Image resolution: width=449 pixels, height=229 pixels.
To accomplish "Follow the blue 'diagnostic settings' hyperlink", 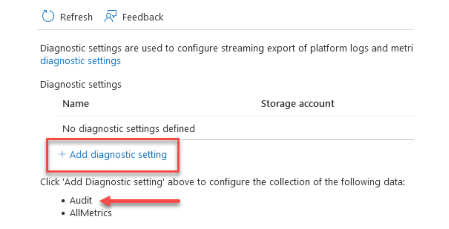I will (80, 61).
